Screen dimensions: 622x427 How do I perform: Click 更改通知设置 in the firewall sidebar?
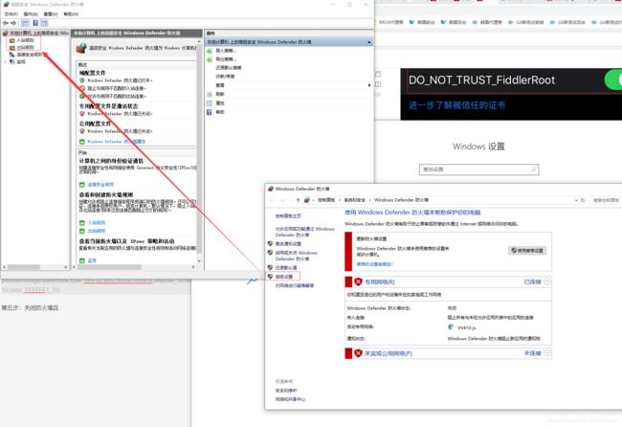(x=288, y=244)
